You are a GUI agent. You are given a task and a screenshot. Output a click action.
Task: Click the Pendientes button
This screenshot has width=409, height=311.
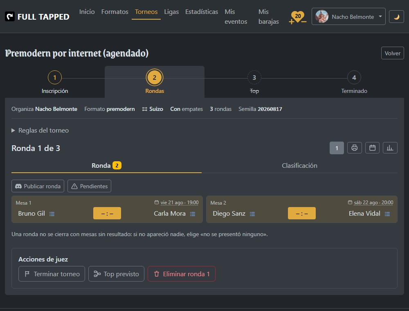(x=89, y=186)
